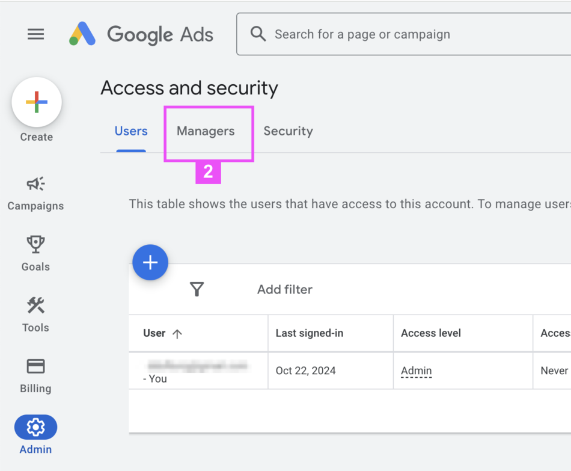Click the Access level column header
This screenshot has height=471, width=571.
431,333
